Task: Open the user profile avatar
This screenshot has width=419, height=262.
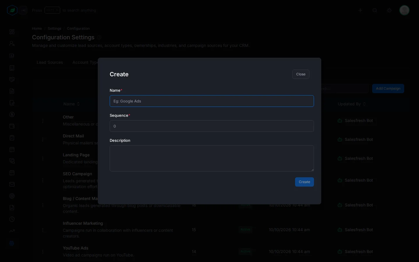Action: (404, 10)
